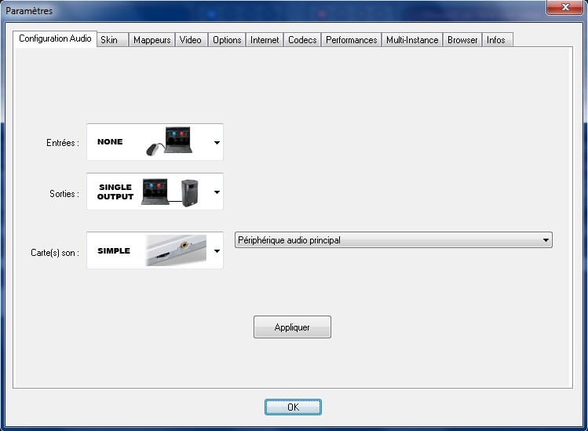
Task: Open the Périphérique audio principal combo box
Action: point(393,240)
